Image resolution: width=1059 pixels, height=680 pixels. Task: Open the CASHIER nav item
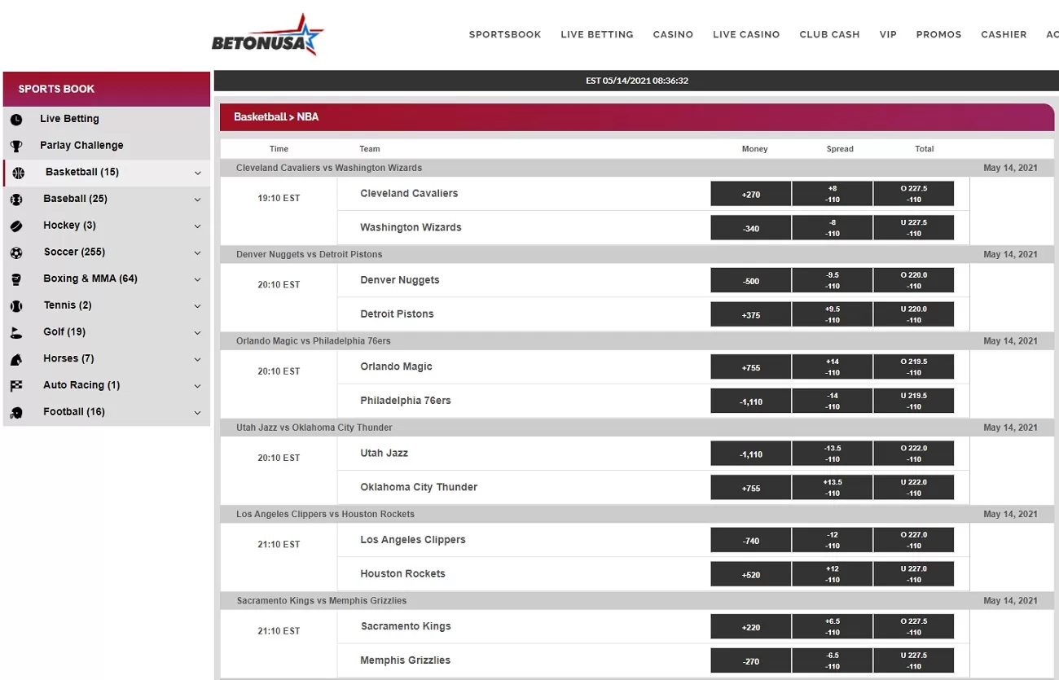1004,34
